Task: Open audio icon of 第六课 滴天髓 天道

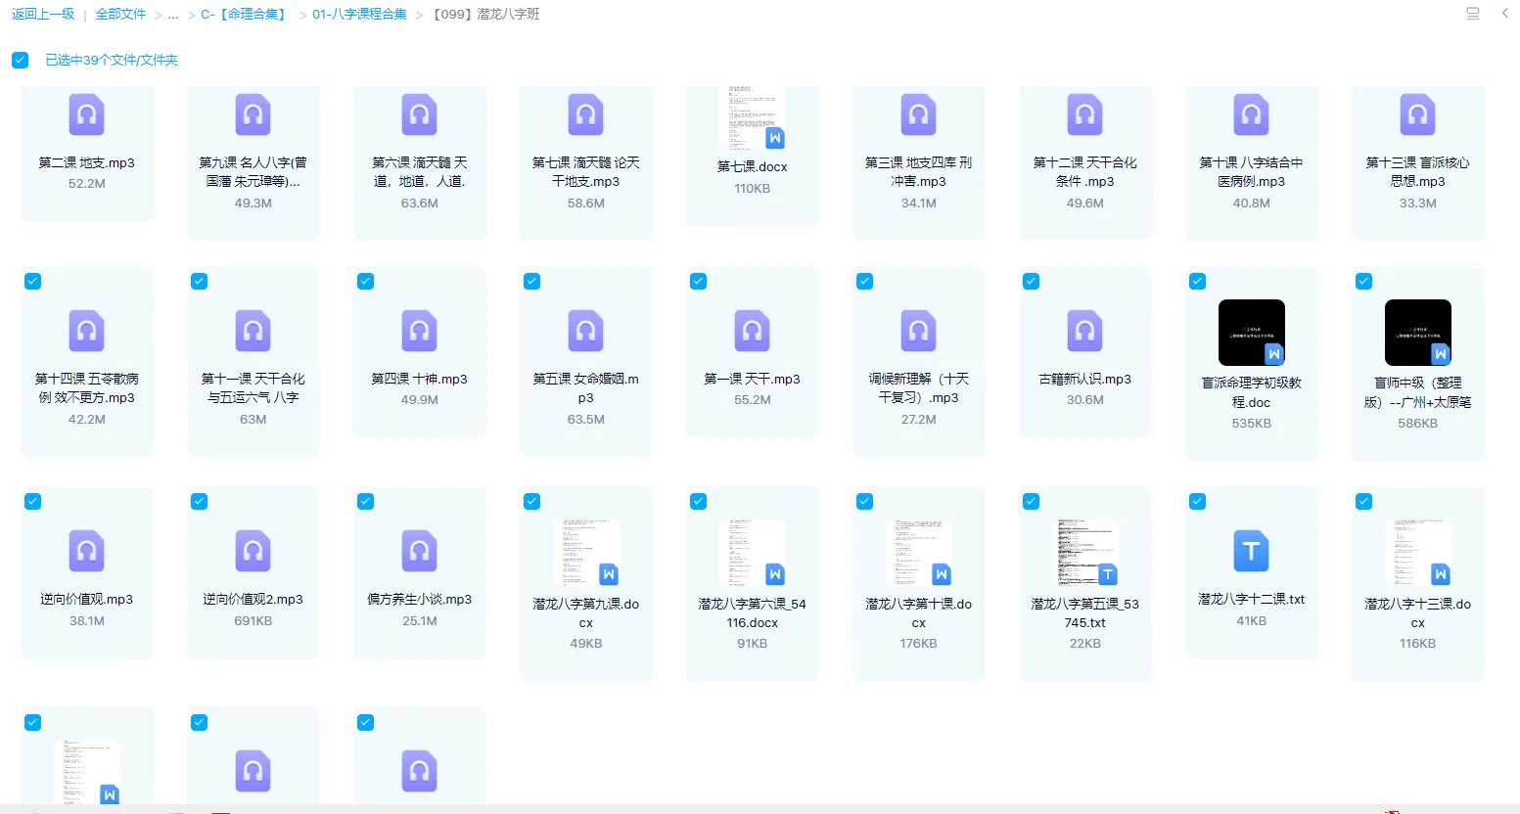Action: [x=419, y=114]
